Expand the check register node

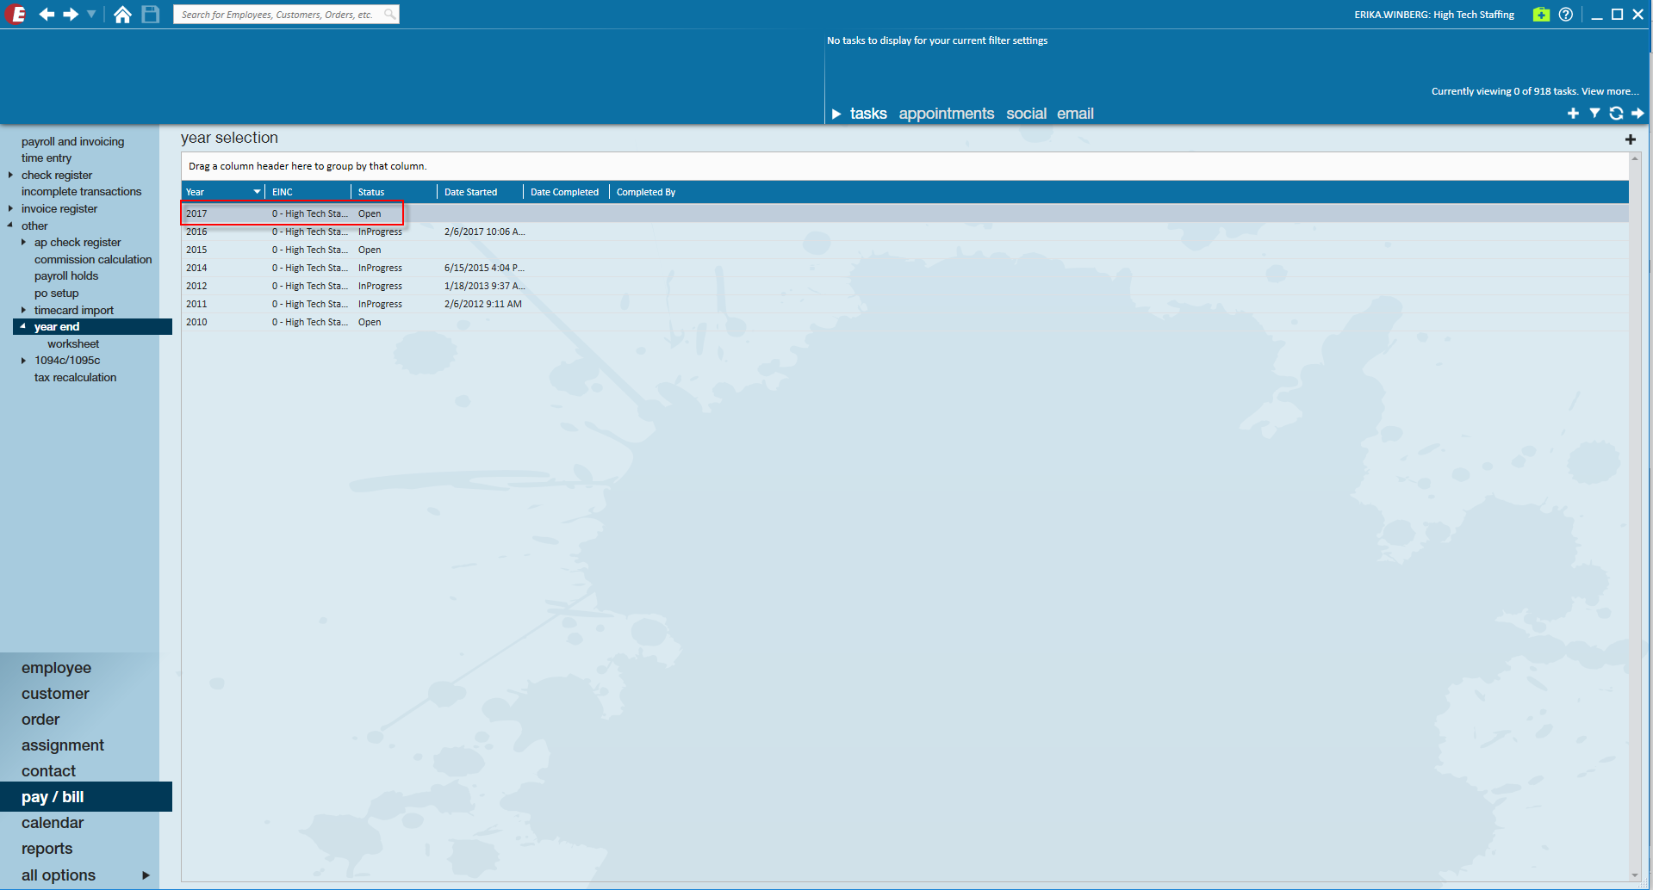tap(10, 176)
